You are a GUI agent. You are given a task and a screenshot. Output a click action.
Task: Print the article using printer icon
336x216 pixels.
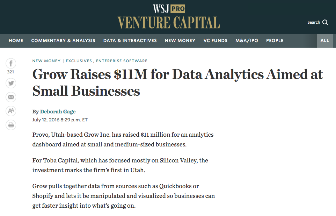click(11, 125)
